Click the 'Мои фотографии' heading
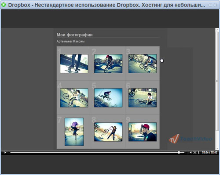This screenshot has height=175, width=220. tap(74, 35)
